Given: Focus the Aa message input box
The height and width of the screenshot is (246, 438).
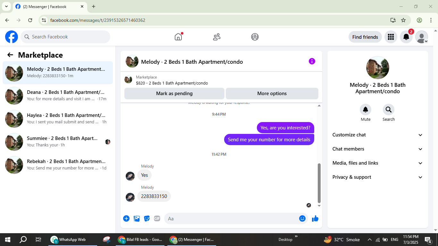Looking at the screenshot, I should (x=236, y=218).
